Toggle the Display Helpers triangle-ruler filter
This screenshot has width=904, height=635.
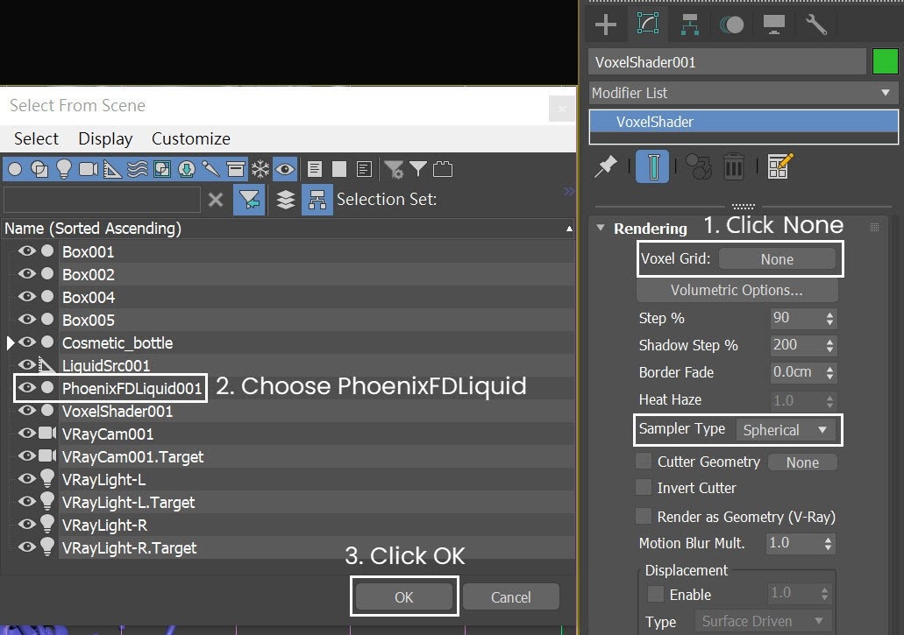113,169
